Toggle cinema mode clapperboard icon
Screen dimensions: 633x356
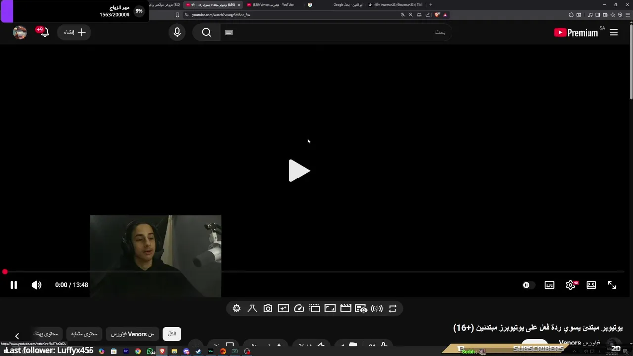(346, 308)
